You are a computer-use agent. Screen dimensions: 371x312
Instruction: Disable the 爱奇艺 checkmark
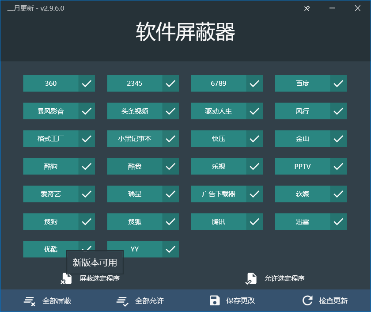[87, 194]
